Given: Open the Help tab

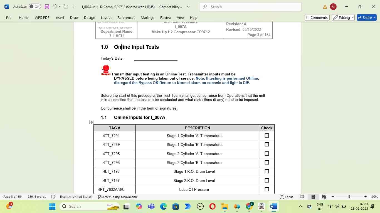Looking at the screenshot, I should pos(194,17).
